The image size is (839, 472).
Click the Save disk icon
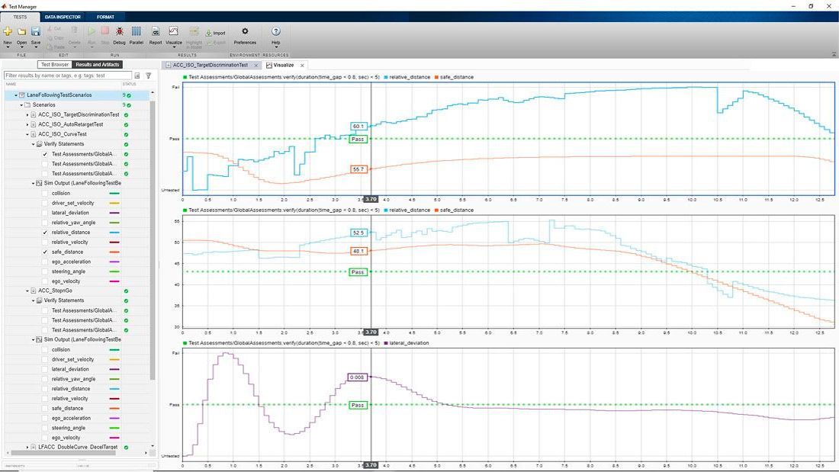(x=36, y=32)
